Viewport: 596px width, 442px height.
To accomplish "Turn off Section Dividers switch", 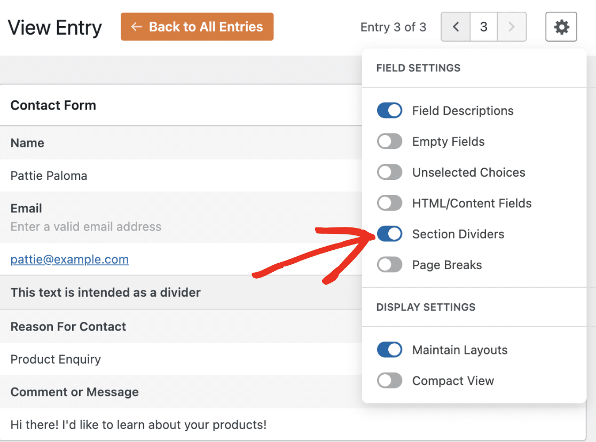I will (390, 234).
